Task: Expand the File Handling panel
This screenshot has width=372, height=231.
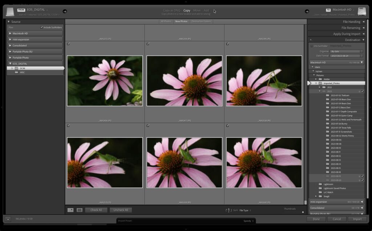Action: [x=363, y=21]
